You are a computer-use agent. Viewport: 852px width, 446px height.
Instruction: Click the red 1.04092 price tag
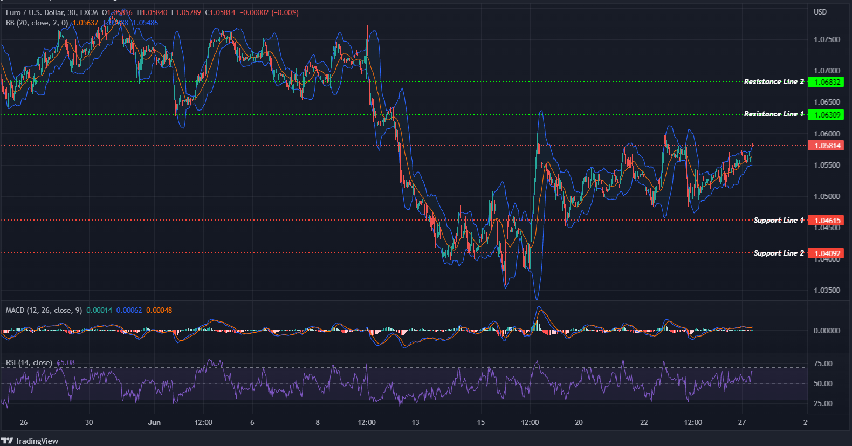[826, 253]
